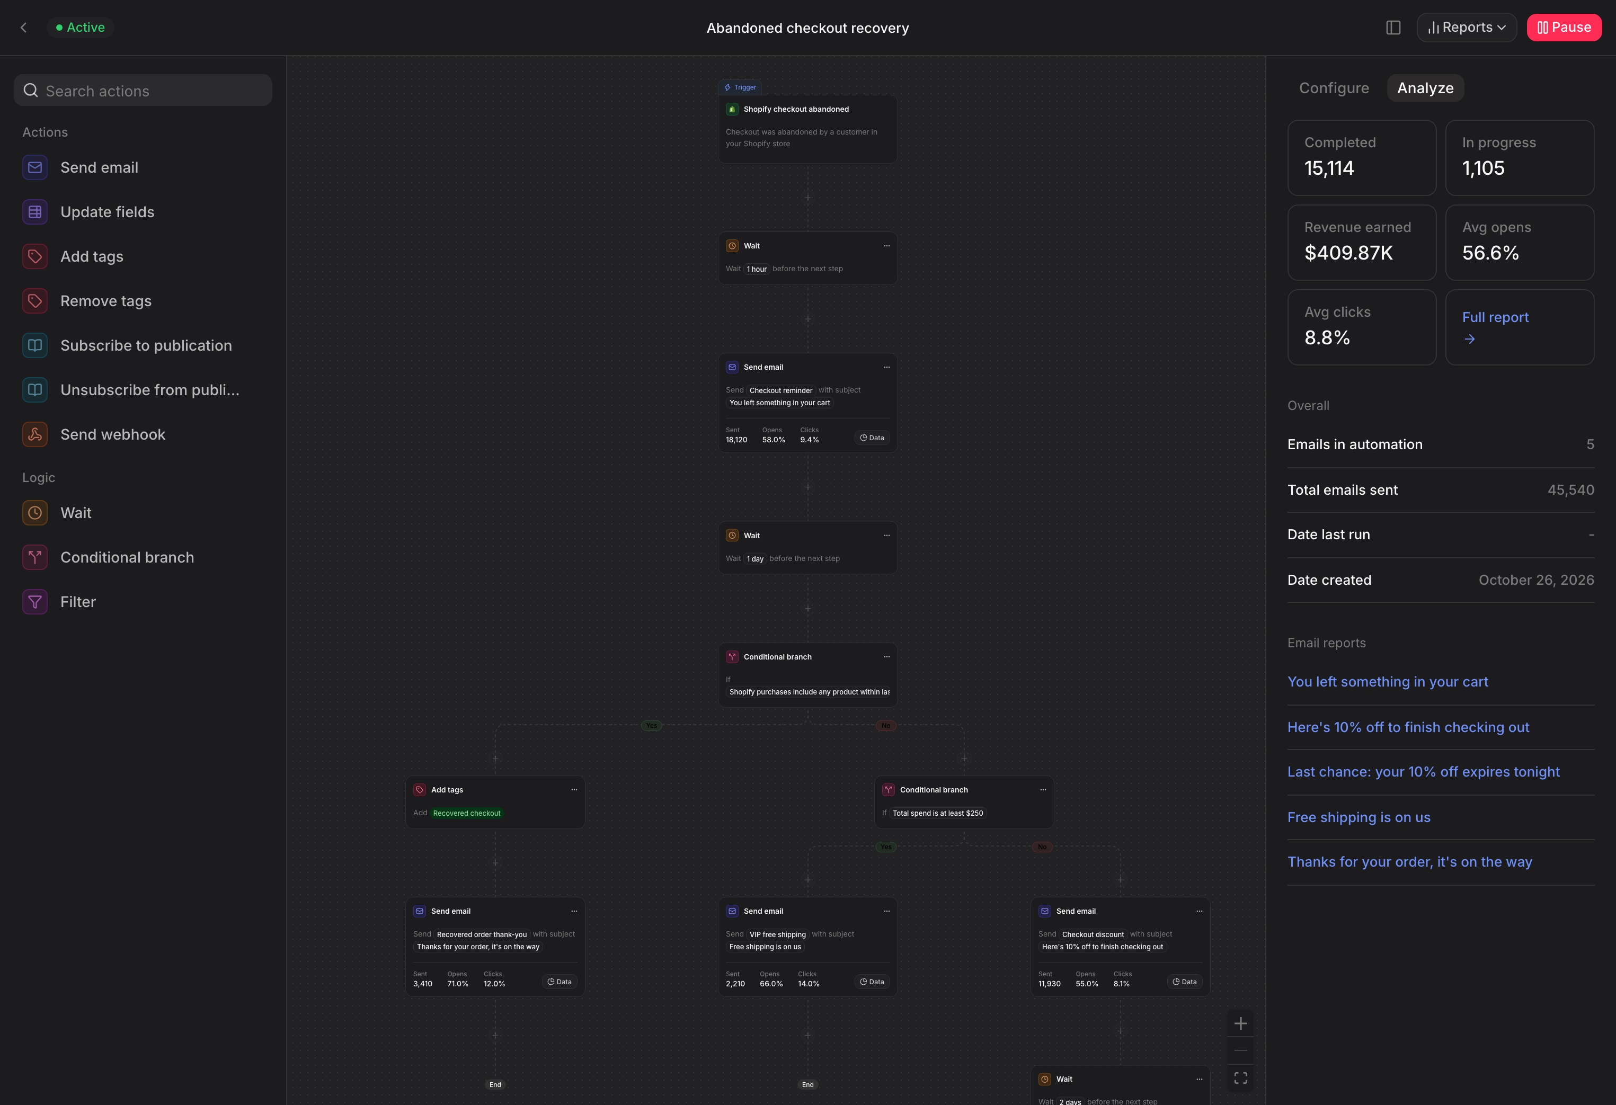This screenshot has width=1616, height=1105.
Task: Open the 'You left something in your cart' report
Action: [x=1387, y=682]
